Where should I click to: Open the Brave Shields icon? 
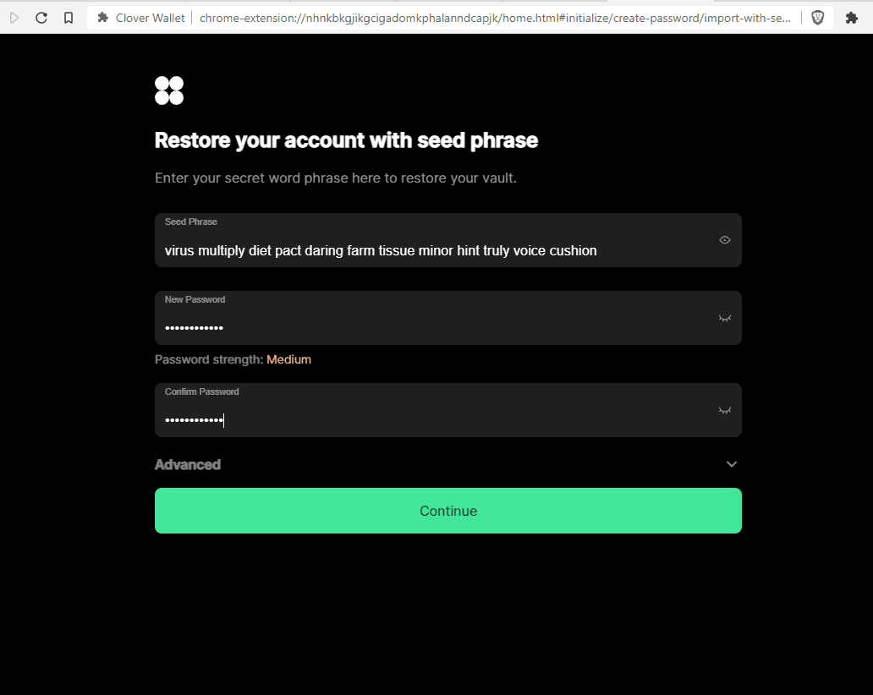[x=817, y=17]
